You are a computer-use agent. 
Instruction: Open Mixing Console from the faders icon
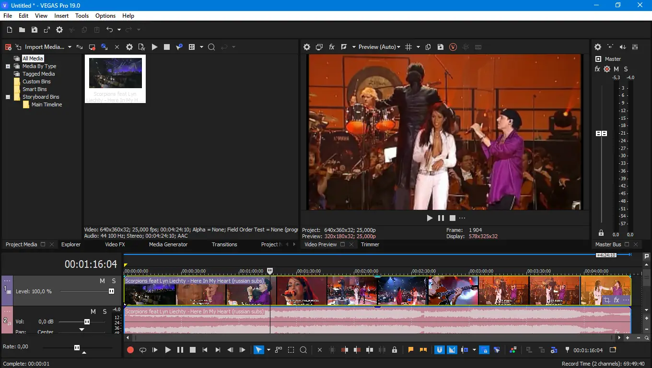click(635, 47)
